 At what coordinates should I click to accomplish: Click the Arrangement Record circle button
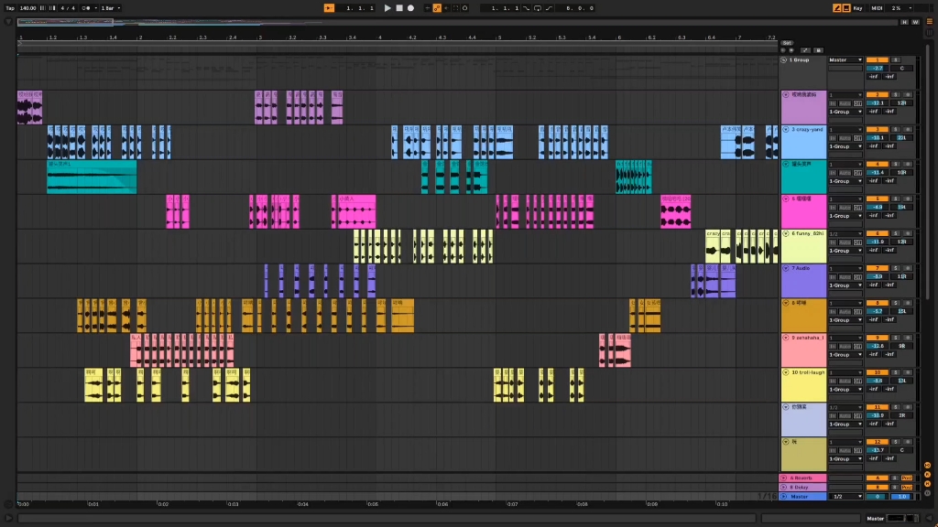tap(411, 8)
